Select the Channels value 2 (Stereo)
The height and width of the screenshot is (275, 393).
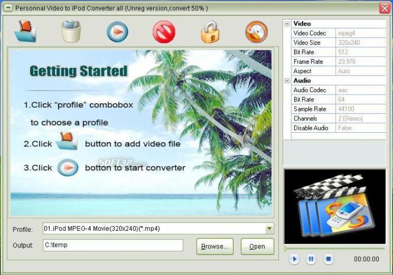pyautogui.click(x=360, y=119)
